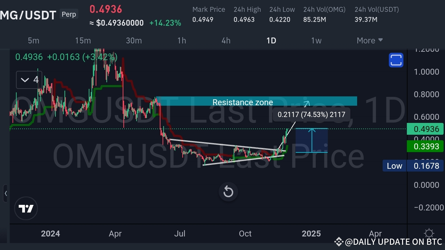Enter fullscreen chart mode via blue icon
This screenshot has height=250, width=445.
coord(396,60)
